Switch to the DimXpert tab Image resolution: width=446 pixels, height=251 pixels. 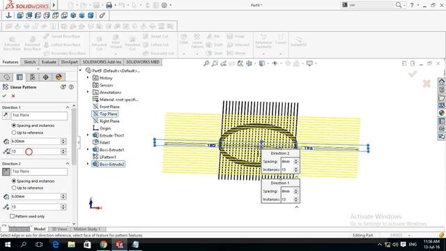click(70, 62)
